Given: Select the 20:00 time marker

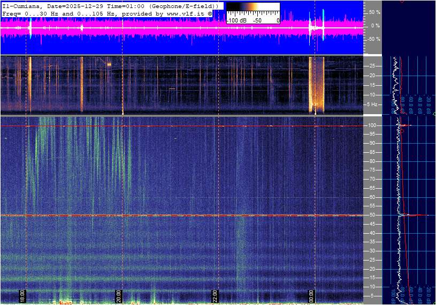Looking at the screenshot, I should 119,296.
